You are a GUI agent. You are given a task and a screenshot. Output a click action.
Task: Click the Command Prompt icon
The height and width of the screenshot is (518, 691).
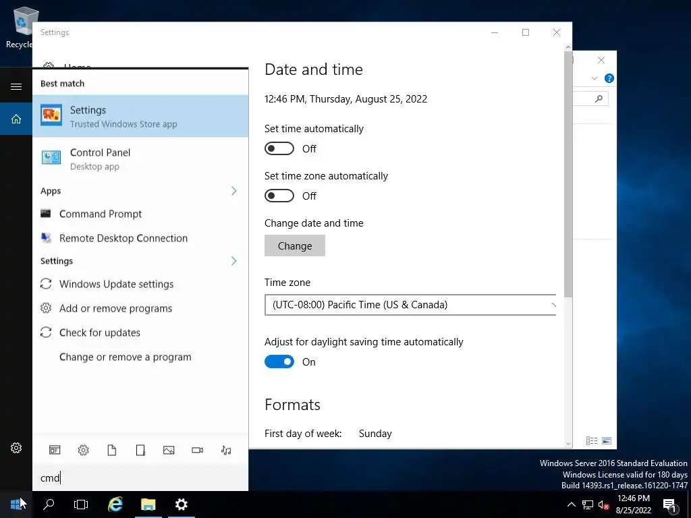[46, 214]
